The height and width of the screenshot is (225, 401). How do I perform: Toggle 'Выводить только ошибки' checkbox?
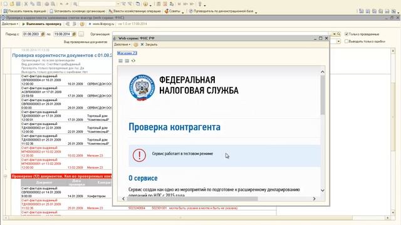pyautogui.click(x=346, y=41)
